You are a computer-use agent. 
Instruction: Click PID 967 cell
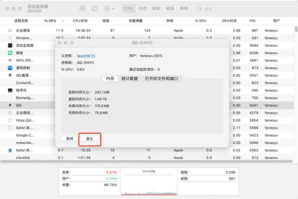(255, 30)
